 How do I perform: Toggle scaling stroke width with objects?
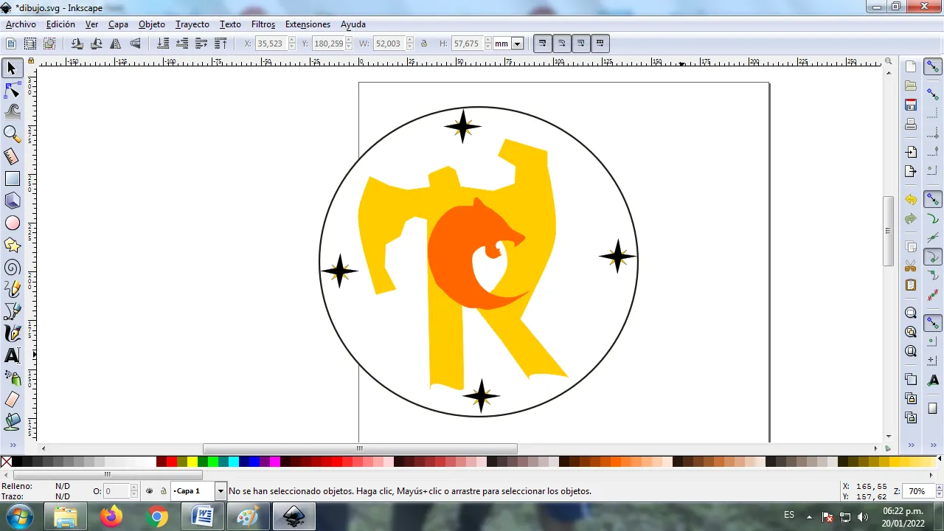[x=542, y=44]
